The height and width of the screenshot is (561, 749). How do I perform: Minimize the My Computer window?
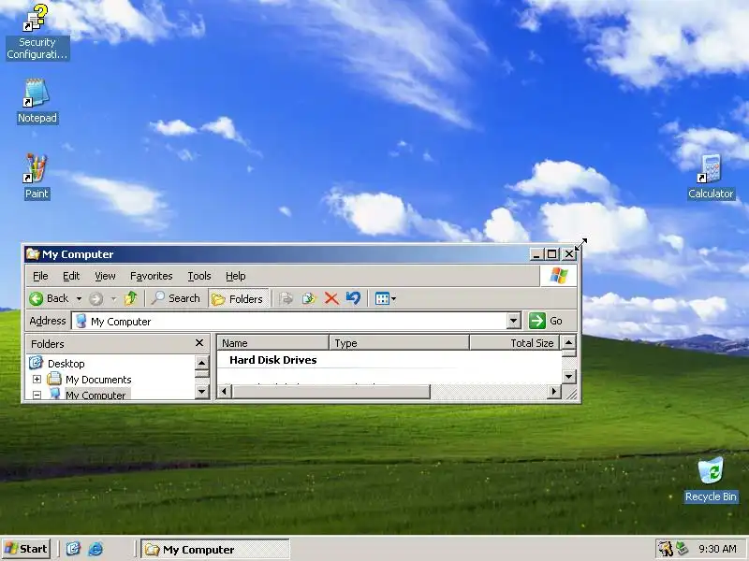(536, 254)
